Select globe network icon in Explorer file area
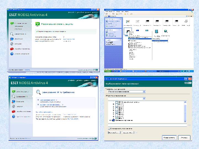Image resolution: width=199 pixels, height=149 pixels. pyautogui.click(x=166, y=31)
